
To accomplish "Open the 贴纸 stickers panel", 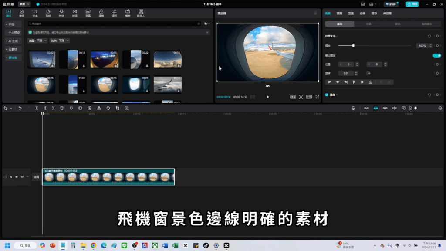I will click(48, 13).
